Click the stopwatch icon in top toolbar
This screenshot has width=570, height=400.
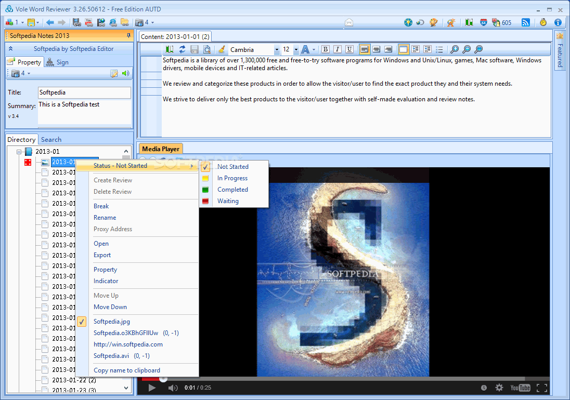(x=543, y=22)
